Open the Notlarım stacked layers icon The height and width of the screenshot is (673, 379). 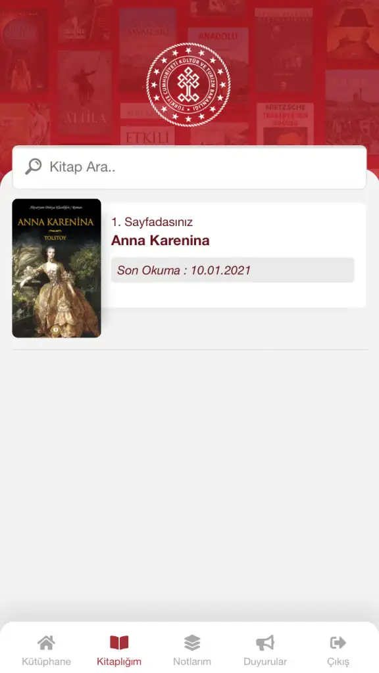pos(192,643)
